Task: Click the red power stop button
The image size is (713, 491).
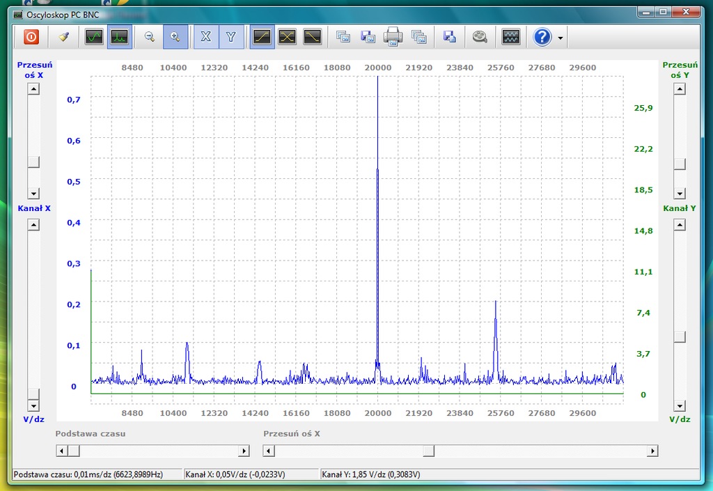Action: point(31,37)
